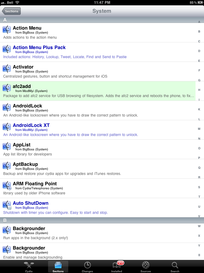204x273 pixels.
Task: Tap the System title in navigation bar
Action: (102, 11)
